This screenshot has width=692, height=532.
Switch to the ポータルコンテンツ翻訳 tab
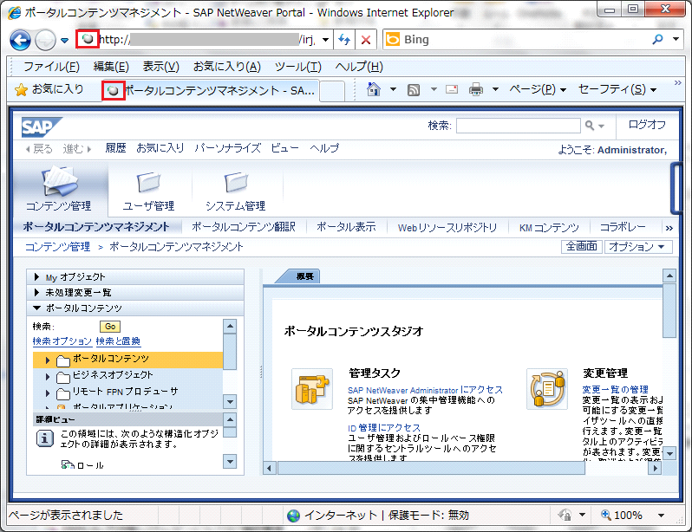point(243,227)
